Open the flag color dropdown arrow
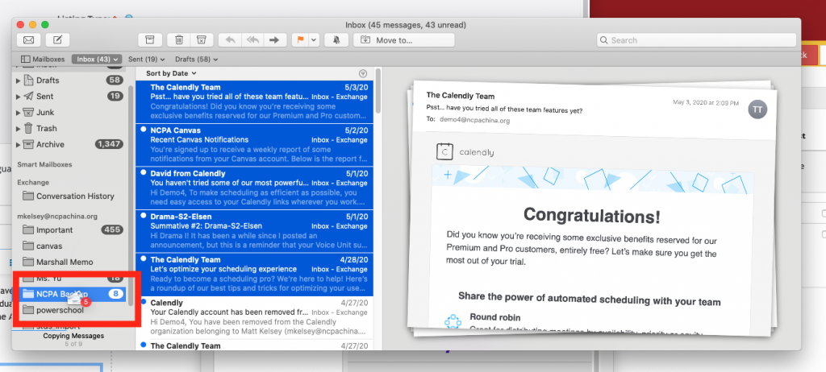Viewport: 826px width, 372px height. (x=314, y=39)
